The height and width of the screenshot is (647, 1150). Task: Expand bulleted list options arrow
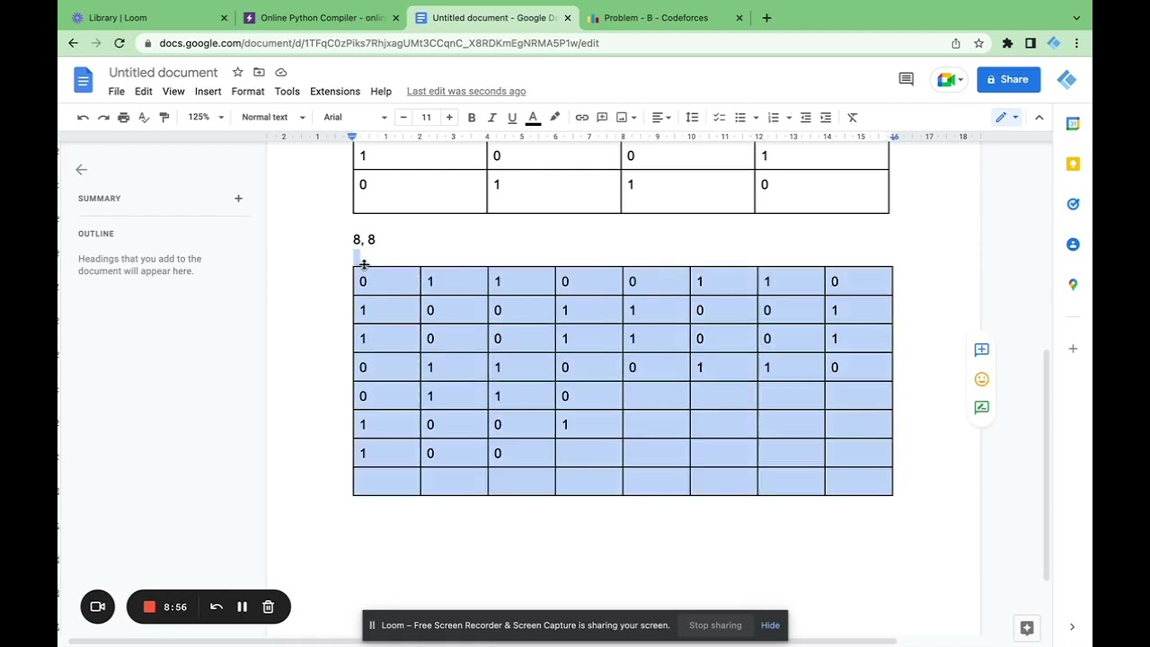pos(756,118)
